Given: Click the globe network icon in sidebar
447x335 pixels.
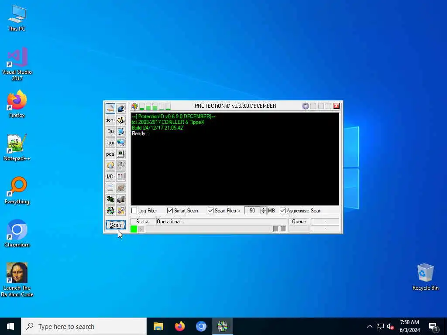Looking at the screenshot, I should click(x=121, y=143).
